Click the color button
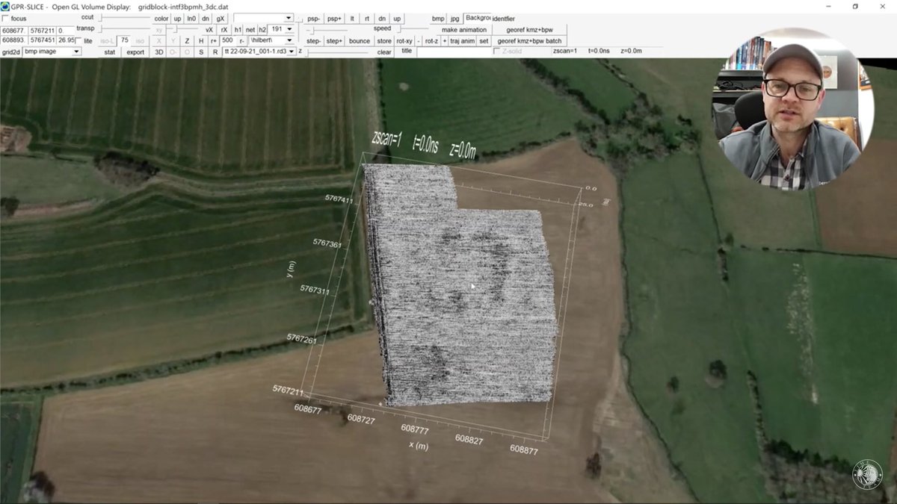The image size is (897, 504). [161, 18]
